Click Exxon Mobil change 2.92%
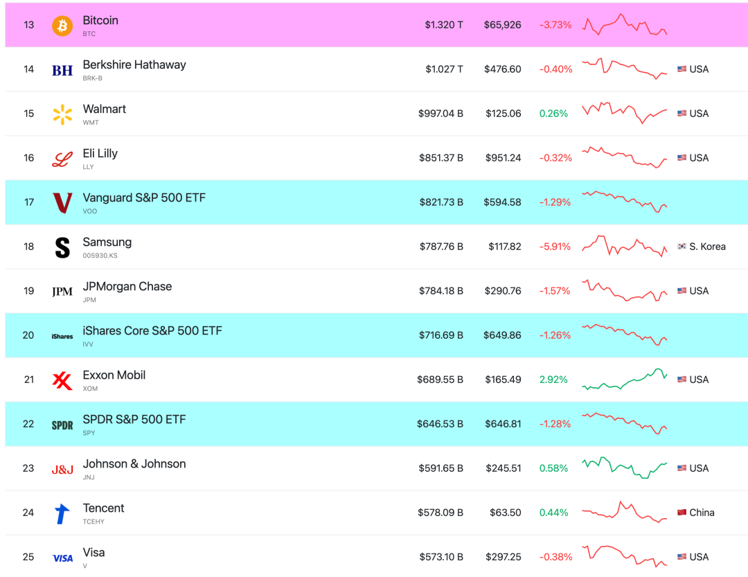The height and width of the screenshot is (577, 748). [x=553, y=380]
